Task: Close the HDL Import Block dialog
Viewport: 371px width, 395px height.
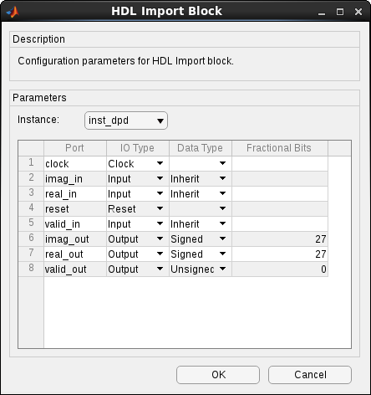Action: (x=358, y=12)
